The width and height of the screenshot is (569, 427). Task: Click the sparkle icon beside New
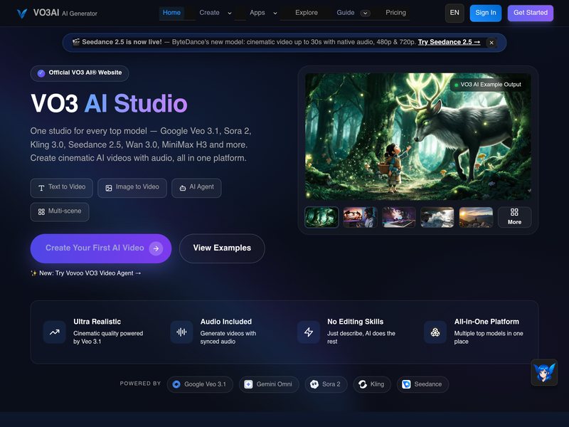[33, 273]
